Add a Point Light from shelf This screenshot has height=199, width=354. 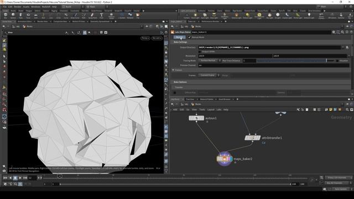click(195, 15)
